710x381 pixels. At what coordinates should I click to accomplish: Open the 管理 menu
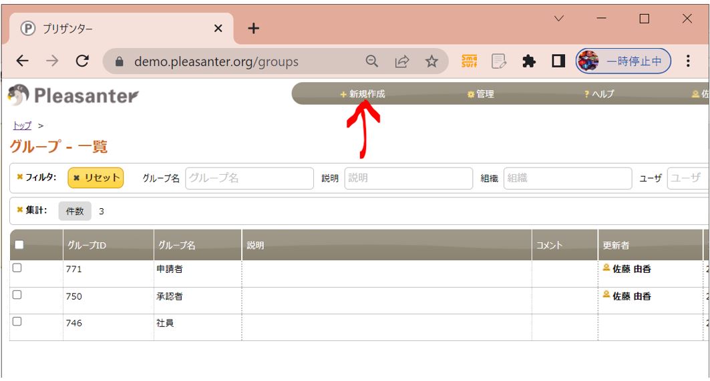click(481, 94)
